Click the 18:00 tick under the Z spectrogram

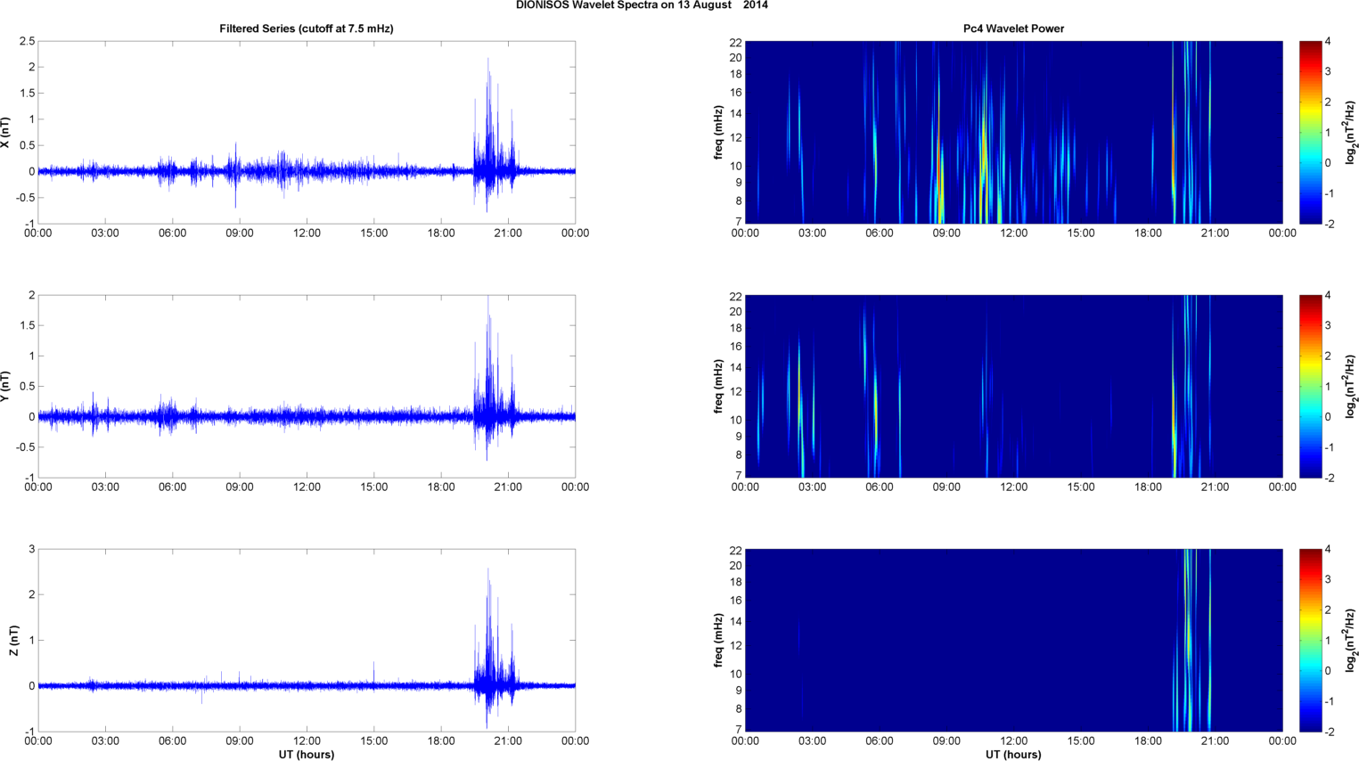(1148, 741)
